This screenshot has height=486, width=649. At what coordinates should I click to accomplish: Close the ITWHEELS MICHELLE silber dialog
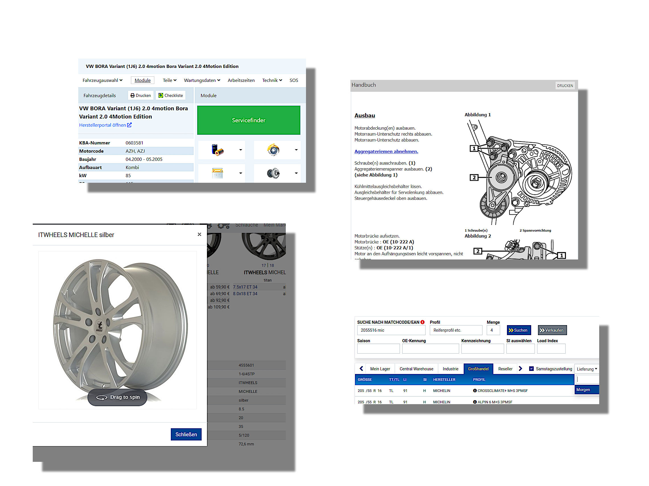(x=200, y=235)
